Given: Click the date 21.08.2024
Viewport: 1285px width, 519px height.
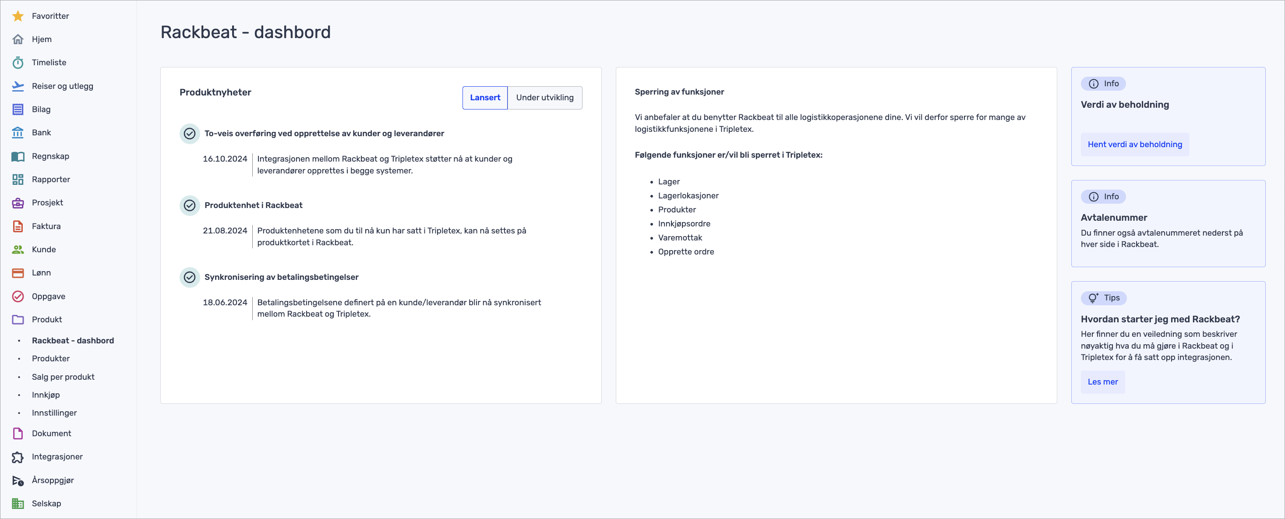Looking at the screenshot, I should [x=225, y=231].
